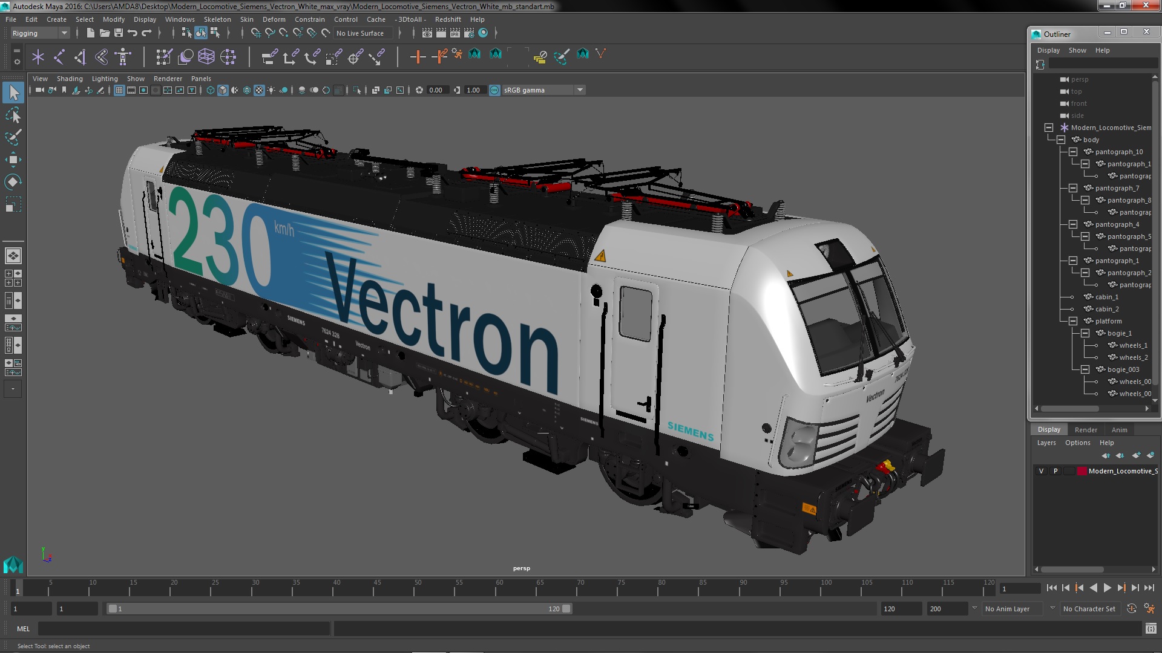
Task: Toggle select by object type mode
Action: pos(201,33)
